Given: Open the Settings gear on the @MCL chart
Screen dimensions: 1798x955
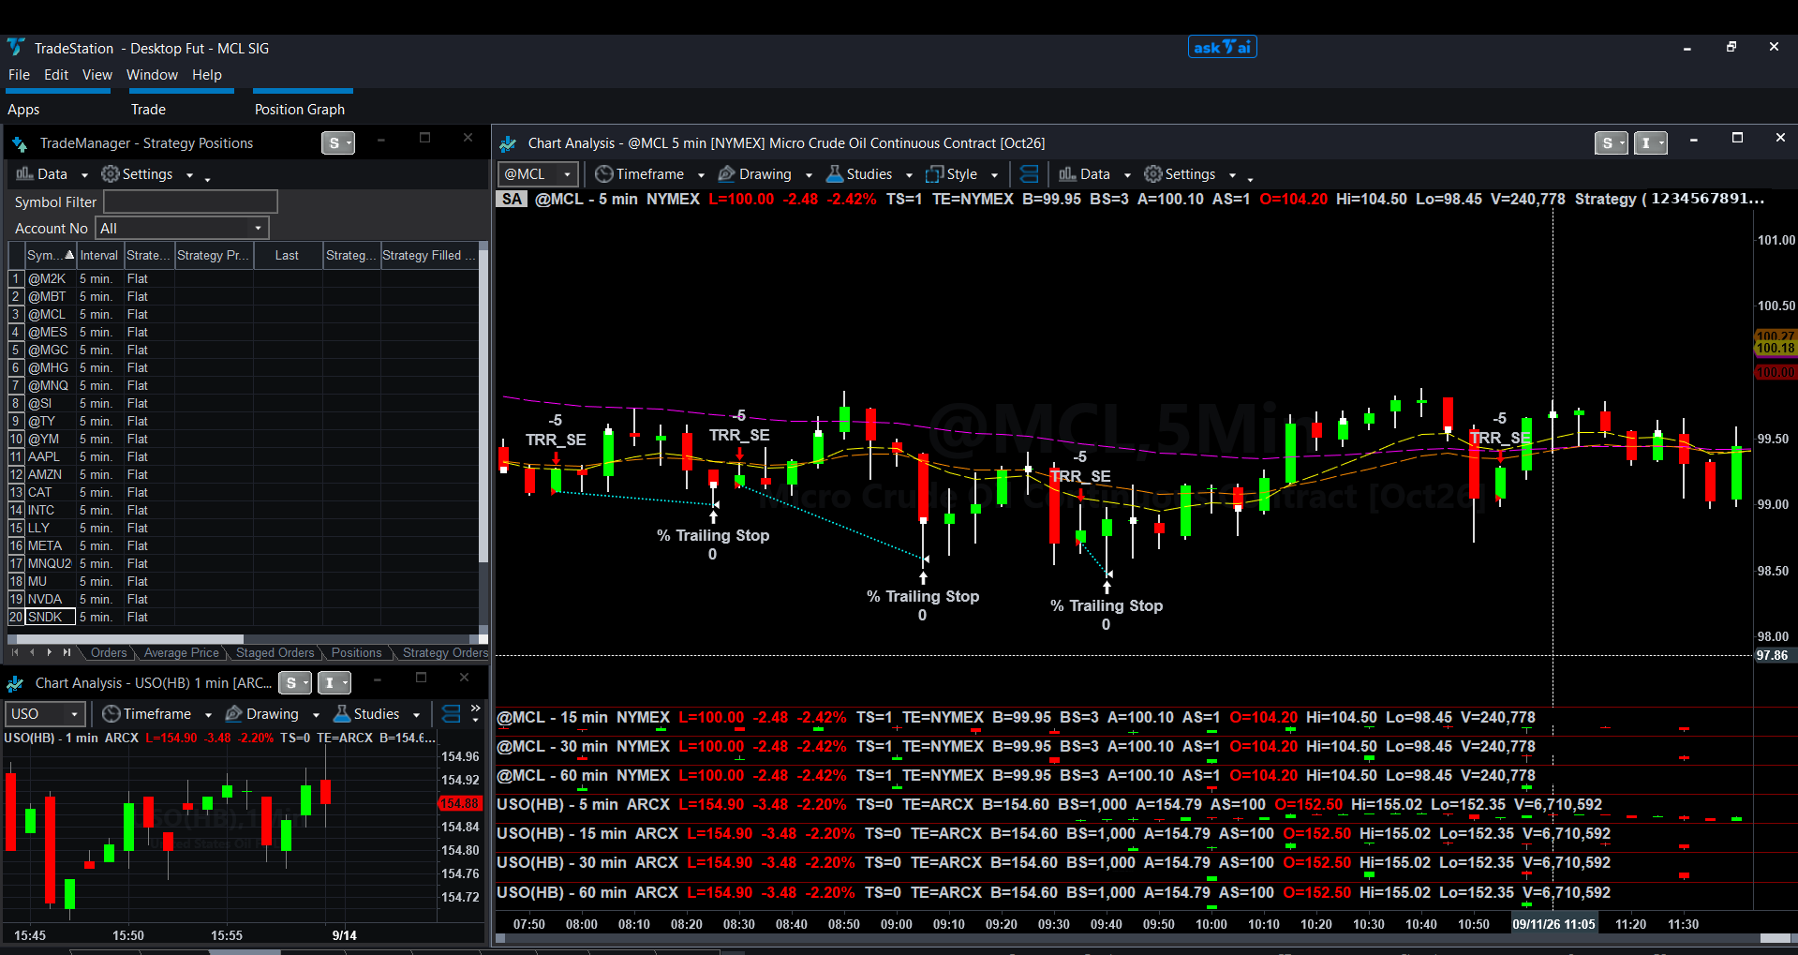Looking at the screenshot, I should pos(1153,174).
